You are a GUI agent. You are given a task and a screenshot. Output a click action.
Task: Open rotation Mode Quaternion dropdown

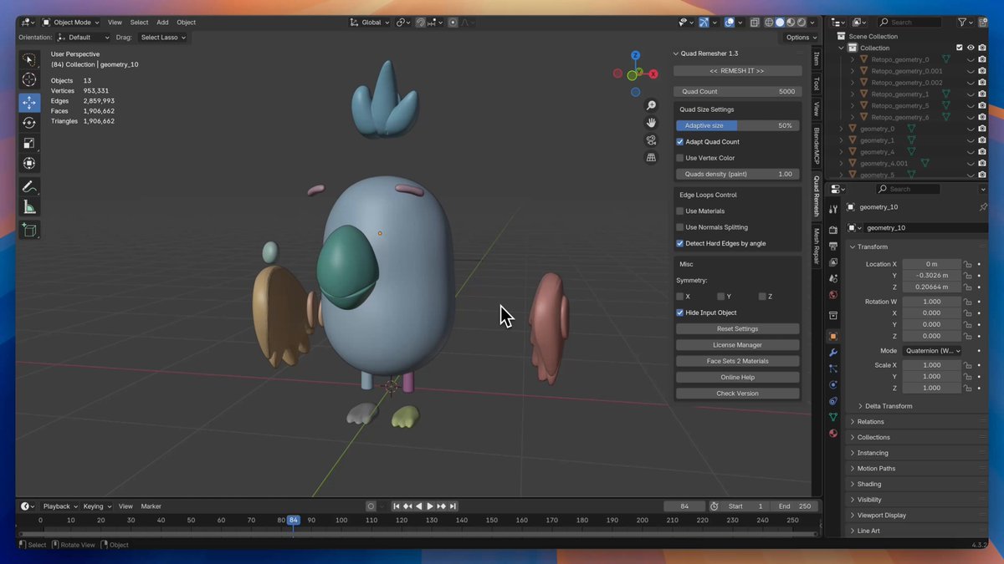coord(931,351)
